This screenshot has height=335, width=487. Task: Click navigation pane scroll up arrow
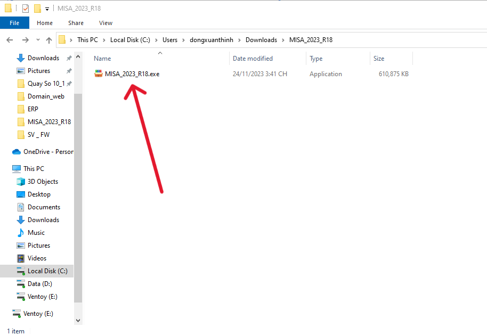78,57
